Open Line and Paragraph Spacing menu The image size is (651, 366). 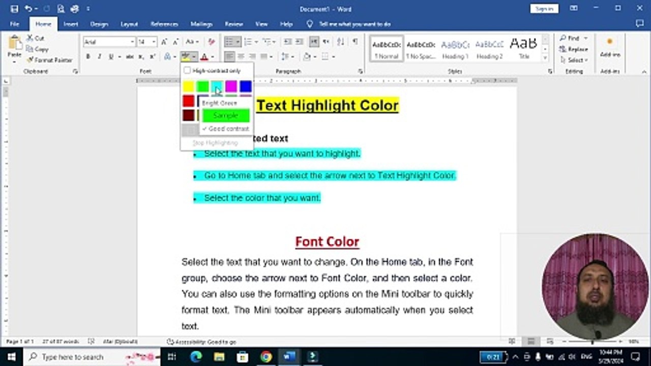pyautogui.click(x=288, y=56)
